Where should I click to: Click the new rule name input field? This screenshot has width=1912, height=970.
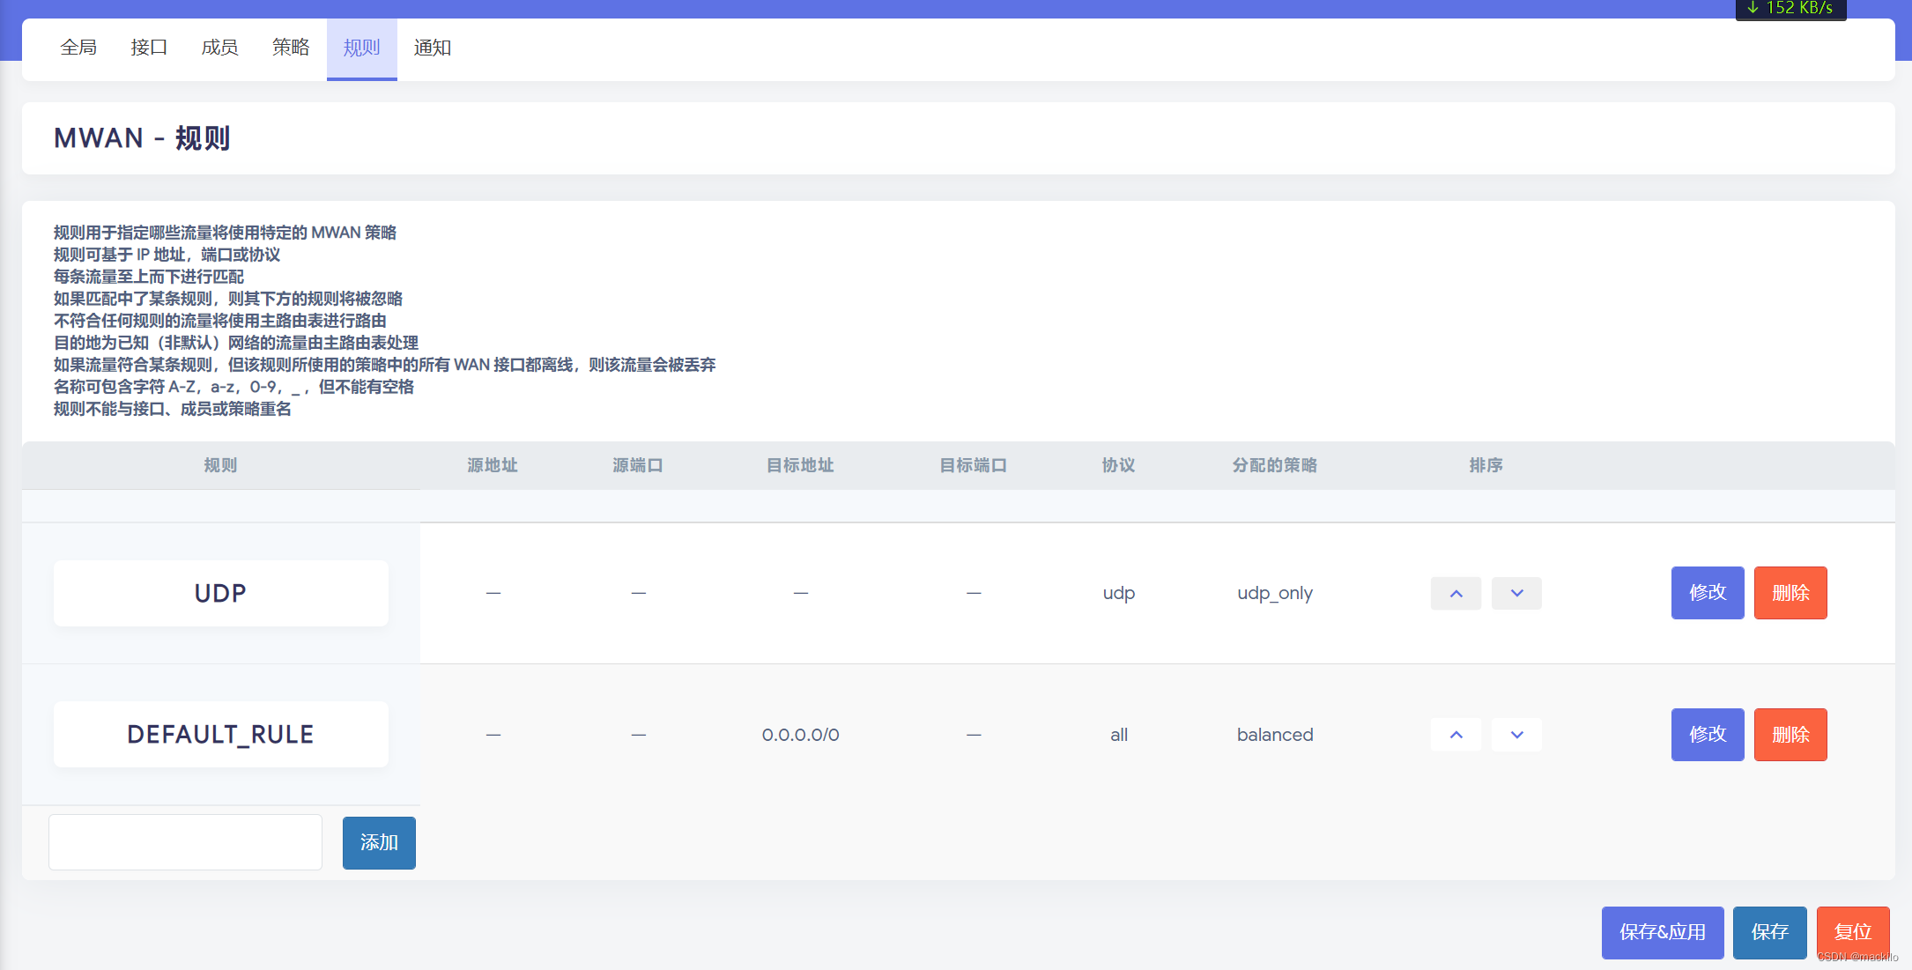point(185,842)
